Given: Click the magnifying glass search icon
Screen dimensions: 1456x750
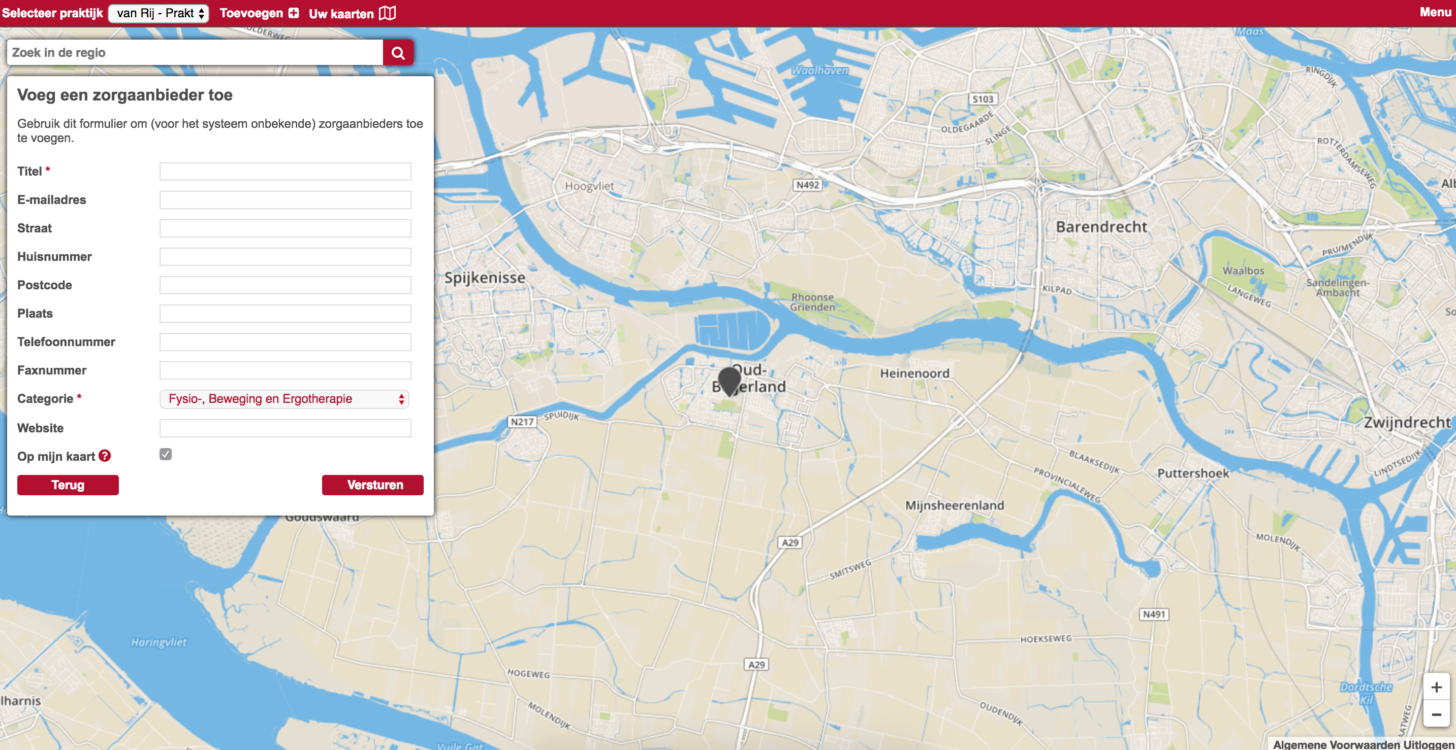Looking at the screenshot, I should pyautogui.click(x=398, y=53).
